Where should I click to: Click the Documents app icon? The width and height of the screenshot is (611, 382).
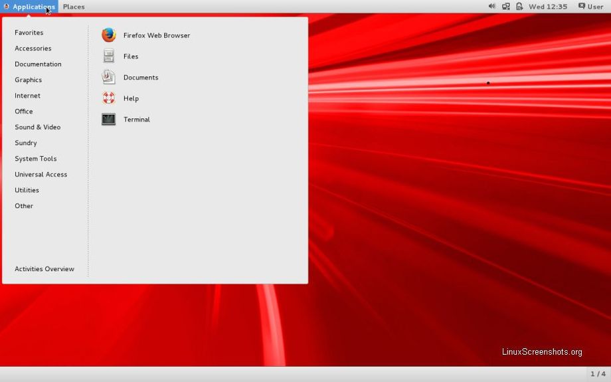pyautogui.click(x=109, y=77)
